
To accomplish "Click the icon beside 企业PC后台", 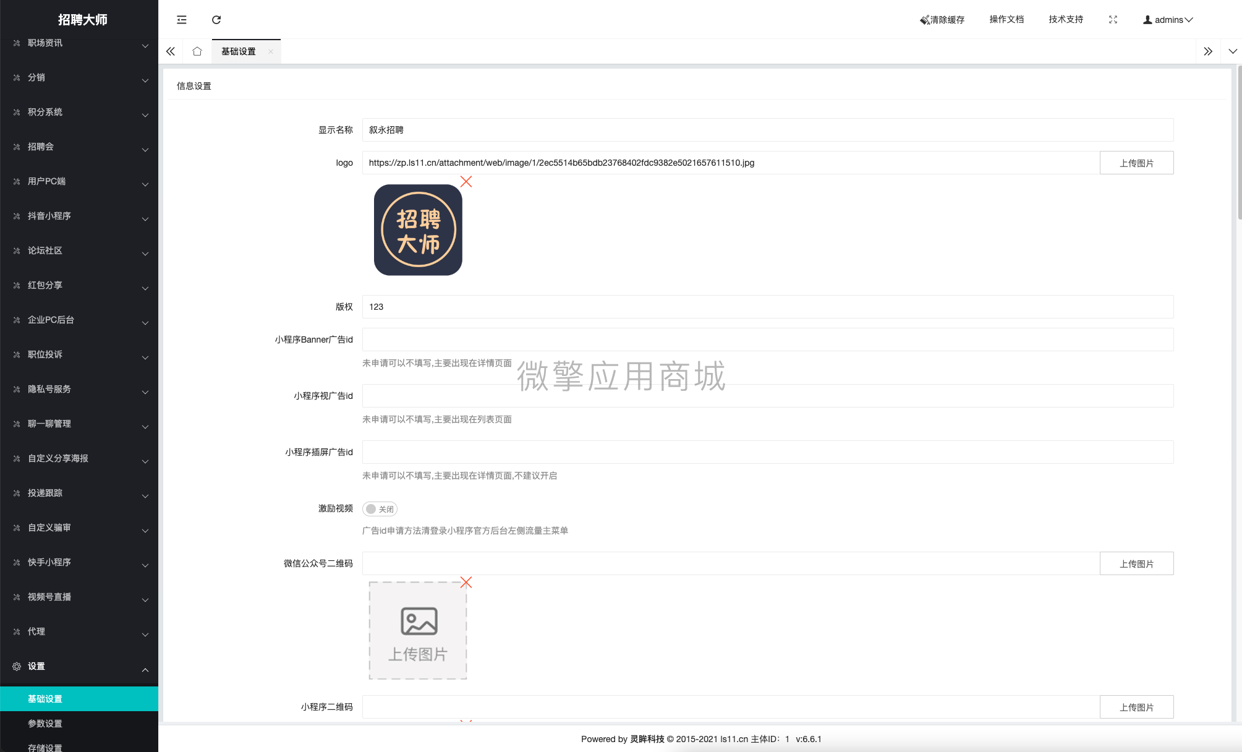I will coord(17,320).
